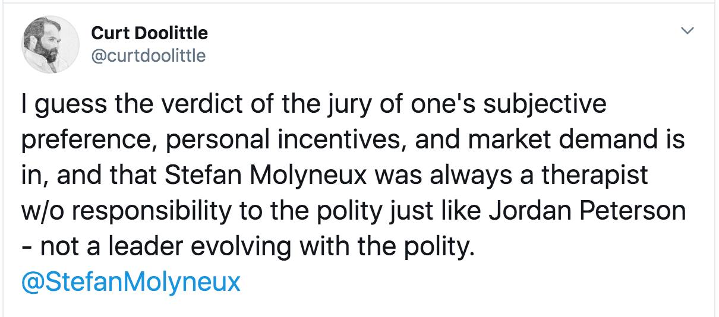Follow the @StefanMolyneux mention link
719x317 pixels.
pyautogui.click(x=131, y=281)
